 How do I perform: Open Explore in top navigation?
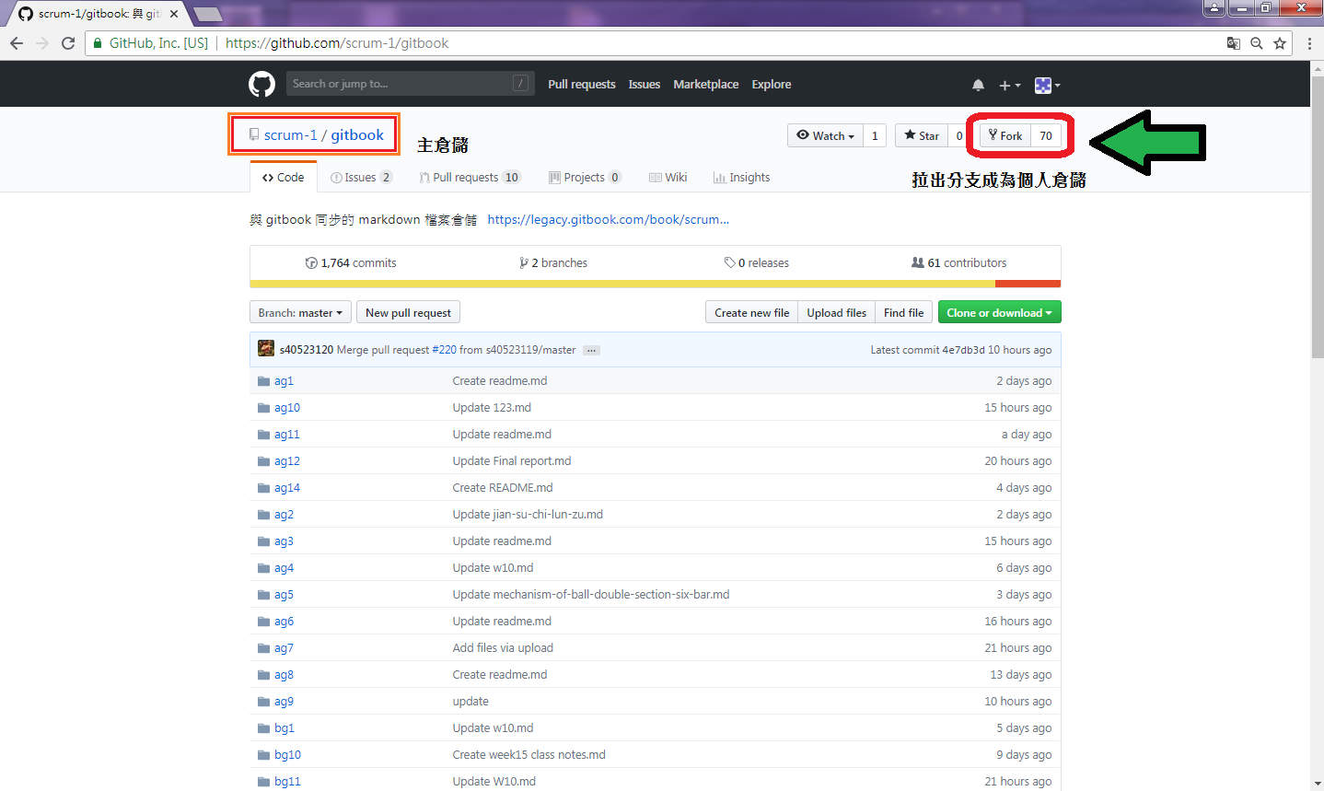(772, 85)
